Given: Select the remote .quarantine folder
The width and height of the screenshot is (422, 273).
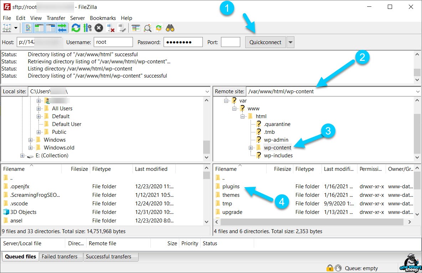Looking at the screenshot, I should click(x=277, y=124).
